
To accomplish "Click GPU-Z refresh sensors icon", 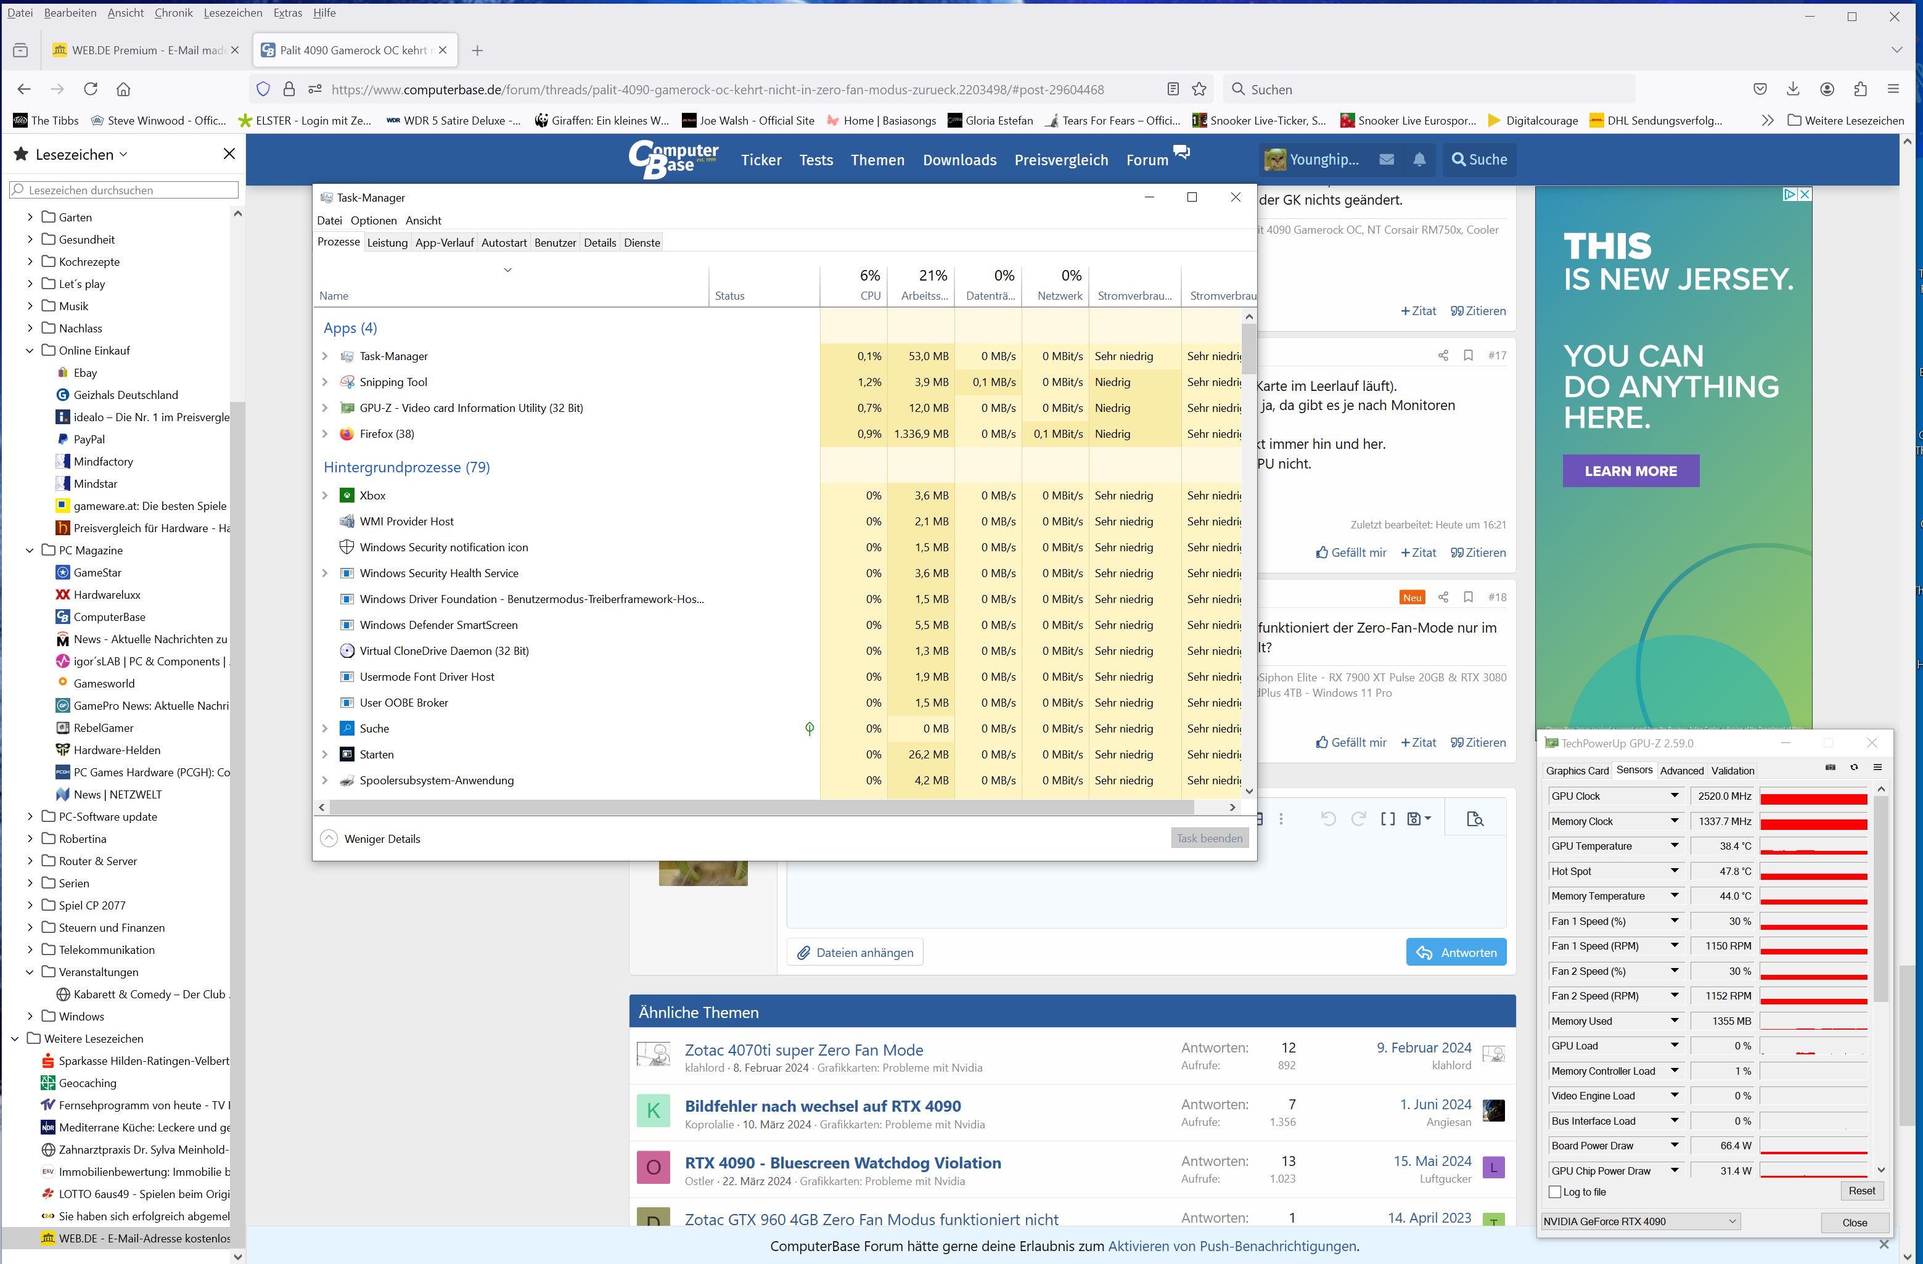I will click(1853, 767).
